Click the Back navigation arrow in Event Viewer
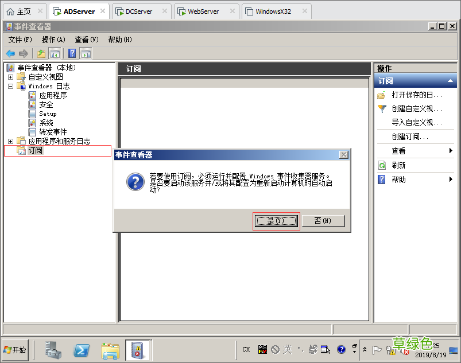Image resolution: width=461 pixels, height=363 pixels. [11, 53]
